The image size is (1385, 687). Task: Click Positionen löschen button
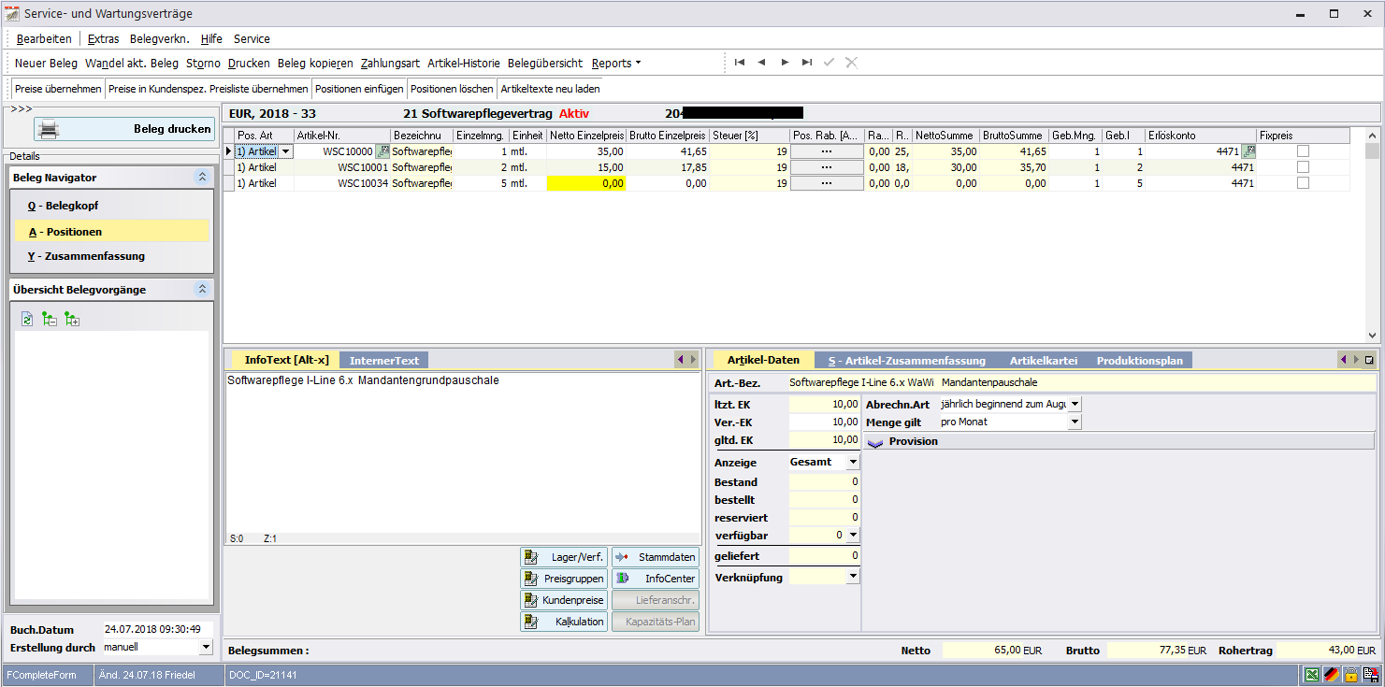point(452,89)
